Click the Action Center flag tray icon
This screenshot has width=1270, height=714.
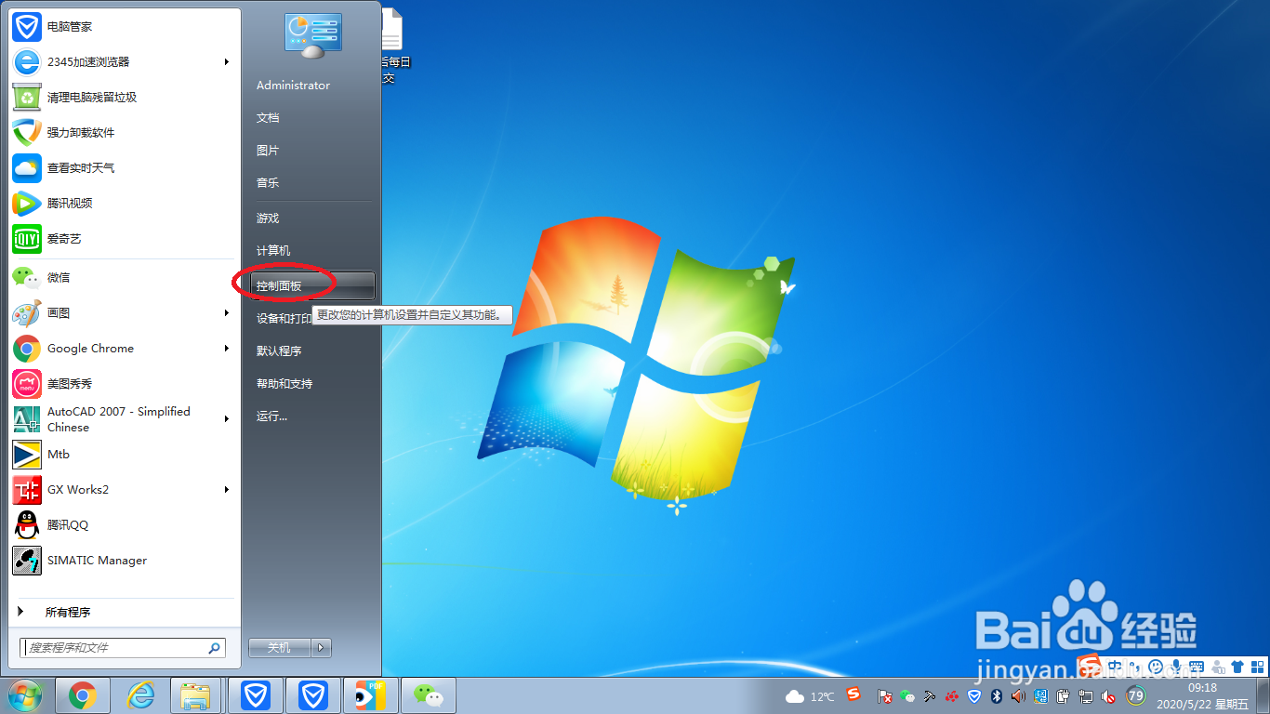[x=884, y=696]
